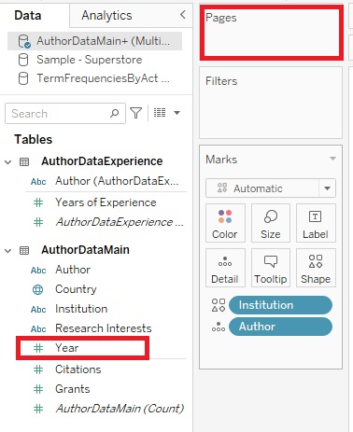Collapse the Data pane with the chevron
Viewport: 353px width, 432px height.
tap(183, 14)
